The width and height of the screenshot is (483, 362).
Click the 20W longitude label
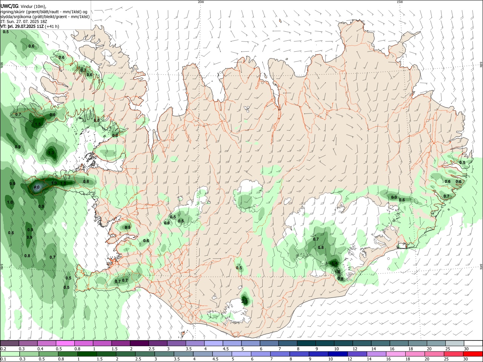click(201, 2)
